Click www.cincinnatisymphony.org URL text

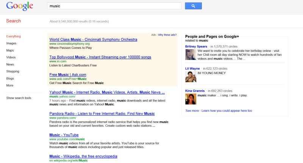point(69,44)
